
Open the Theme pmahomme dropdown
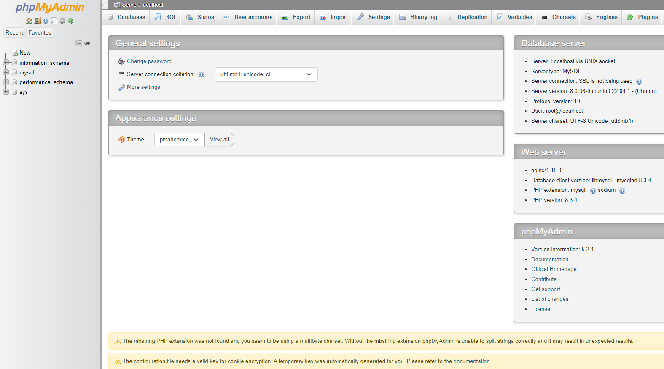click(179, 140)
